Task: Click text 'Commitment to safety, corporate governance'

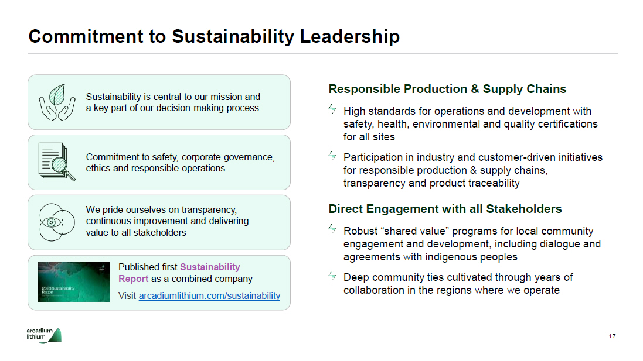Action: coord(180,157)
